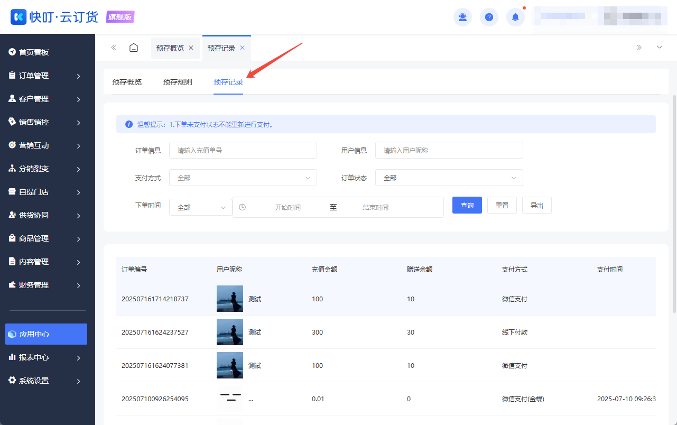Expand 自提门店 chevron arrow
The image size is (677, 425).
click(x=78, y=192)
